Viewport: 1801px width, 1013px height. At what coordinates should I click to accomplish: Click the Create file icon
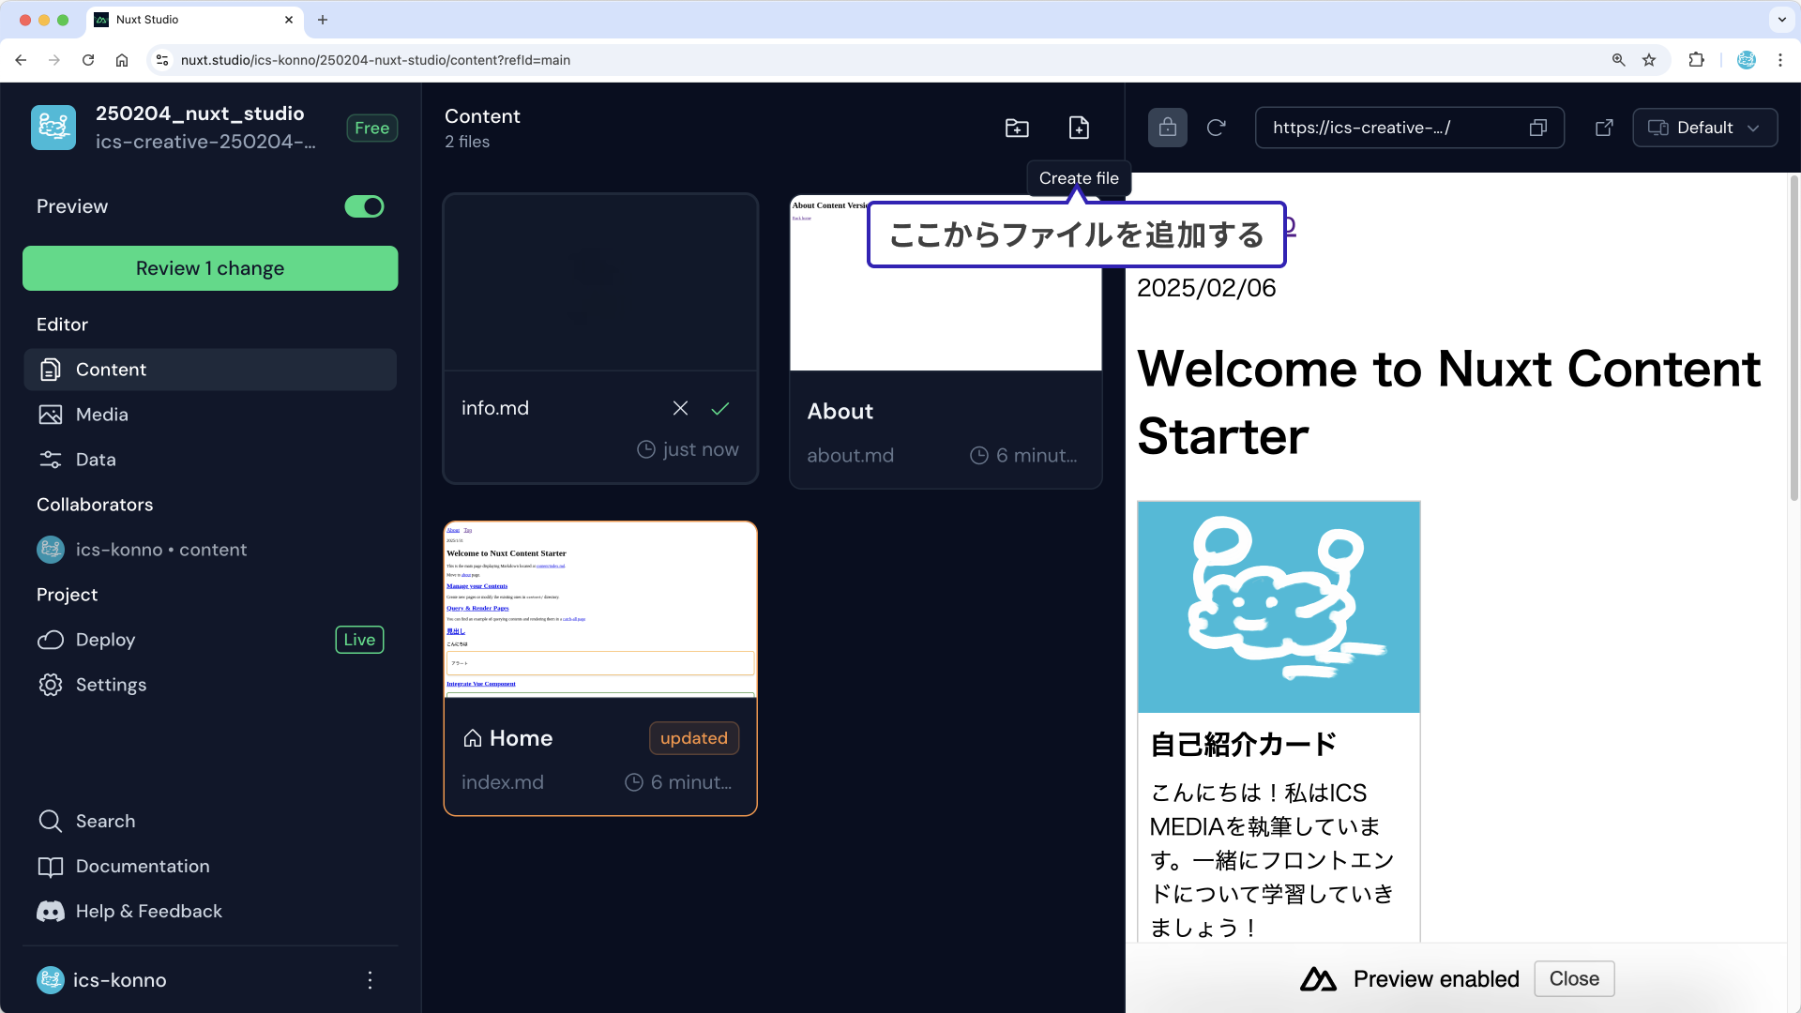pos(1079,128)
